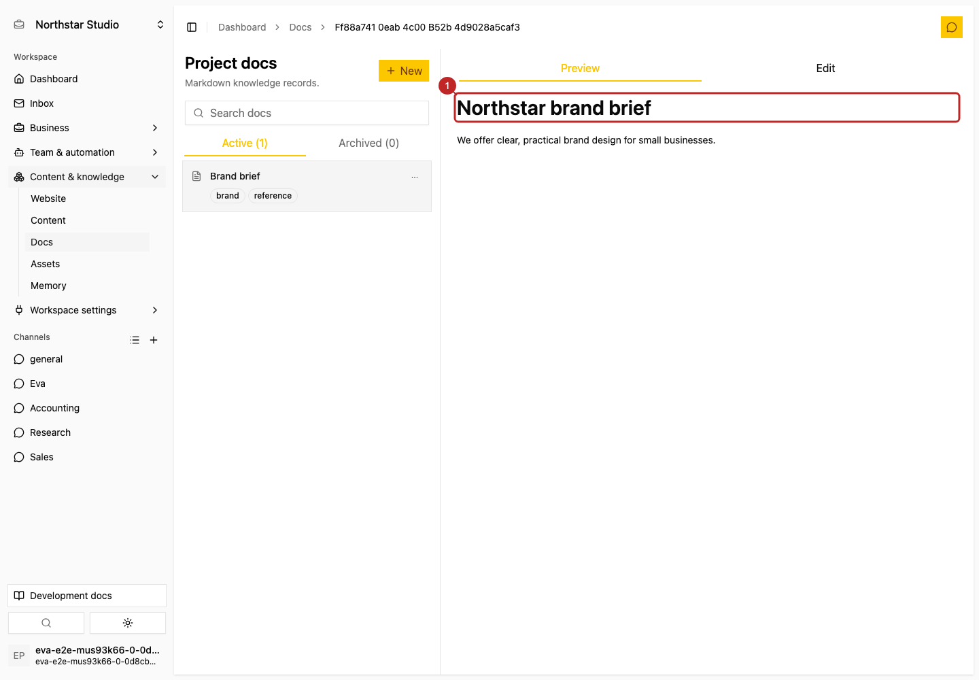Switch to the Preview tab
979x680 pixels.
pyautogui.click(x=580, y=68)
